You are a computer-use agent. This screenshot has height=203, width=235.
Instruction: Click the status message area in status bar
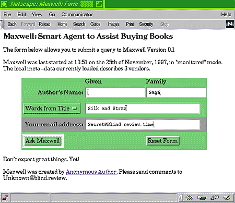114,198
